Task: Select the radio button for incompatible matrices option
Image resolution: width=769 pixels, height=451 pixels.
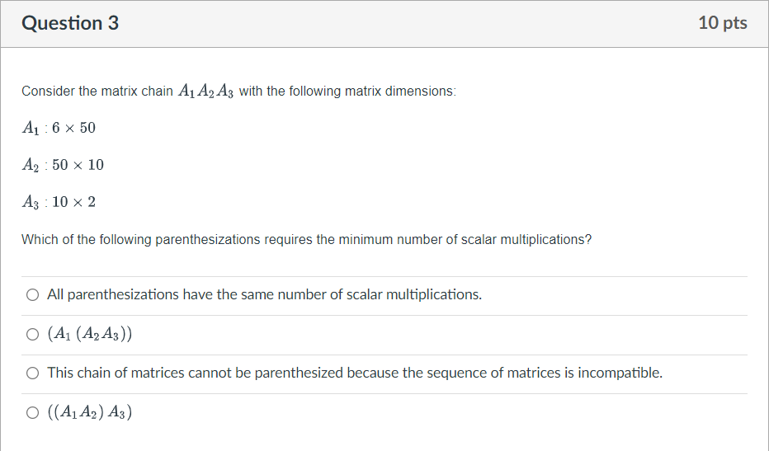Action: tap(32, 373)
